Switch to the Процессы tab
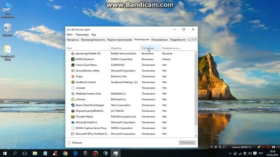This screenshot has width=280, height=157. click(73, 40)
